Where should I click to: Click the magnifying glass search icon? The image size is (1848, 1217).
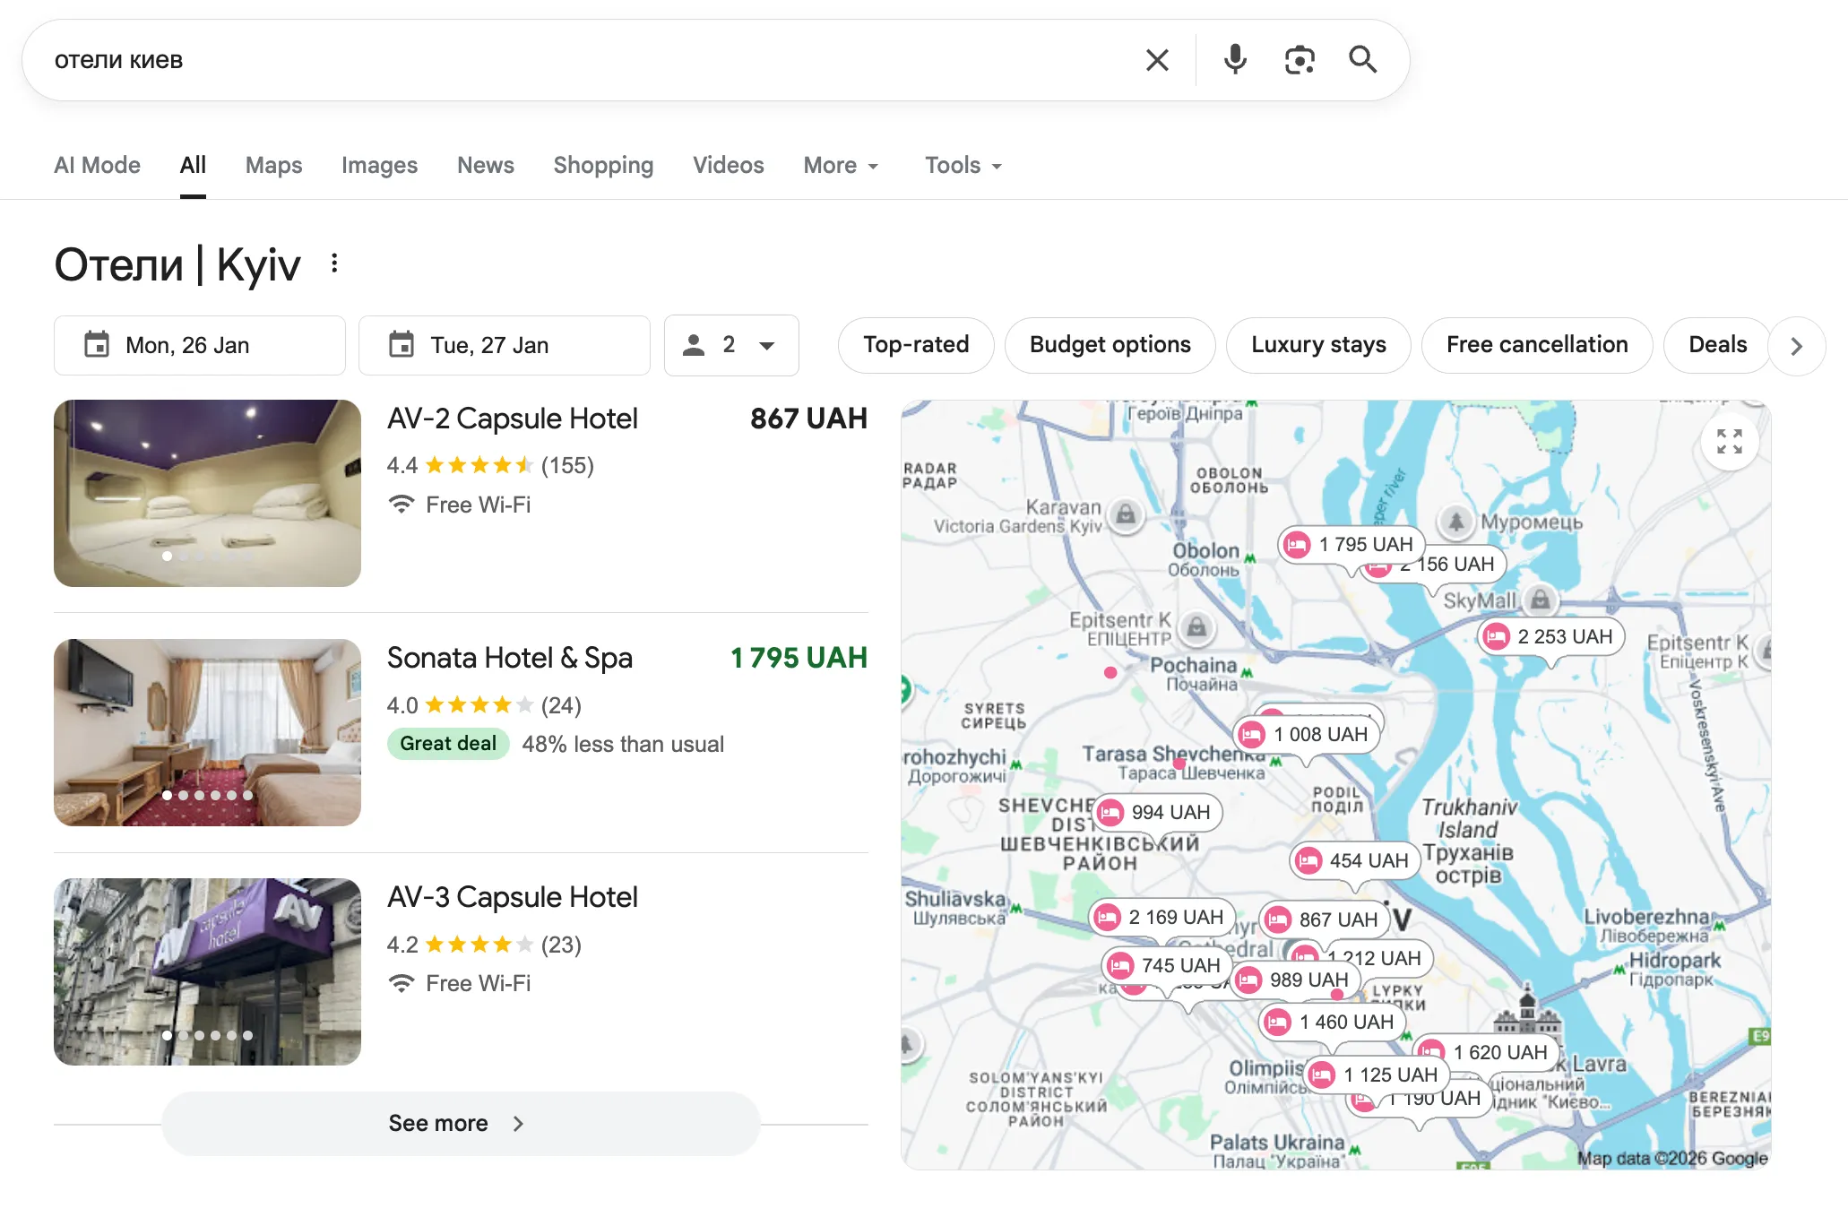pos(1362,60)
